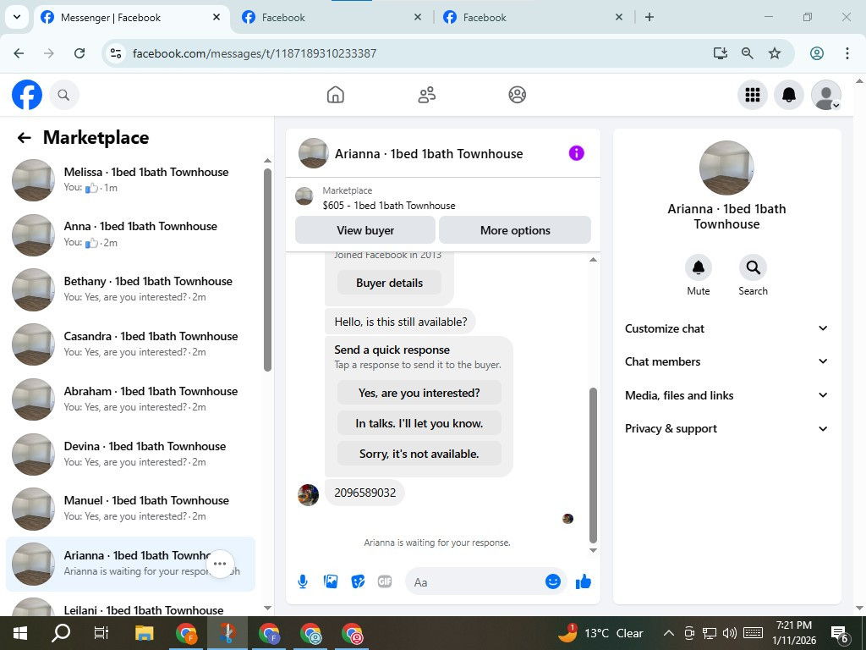Open the three-dot options on Arianna's chat
The width and height of the screenshot is (866, 650).
click(220, 564)
